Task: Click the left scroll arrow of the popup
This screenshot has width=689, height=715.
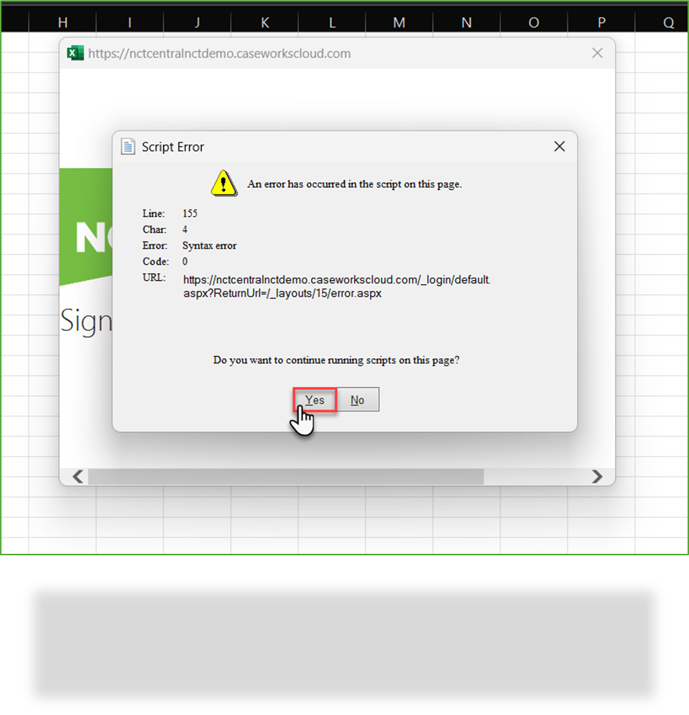Action: 77,476
